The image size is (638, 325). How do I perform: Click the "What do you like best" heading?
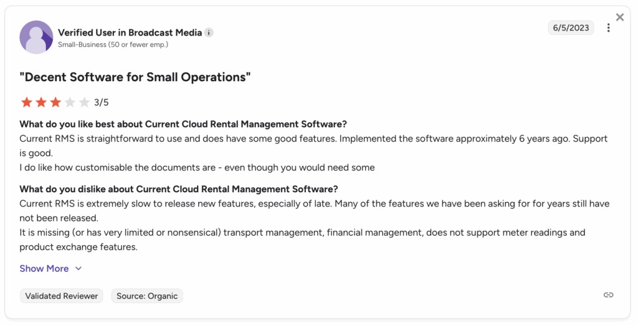(x=183, y=124)
